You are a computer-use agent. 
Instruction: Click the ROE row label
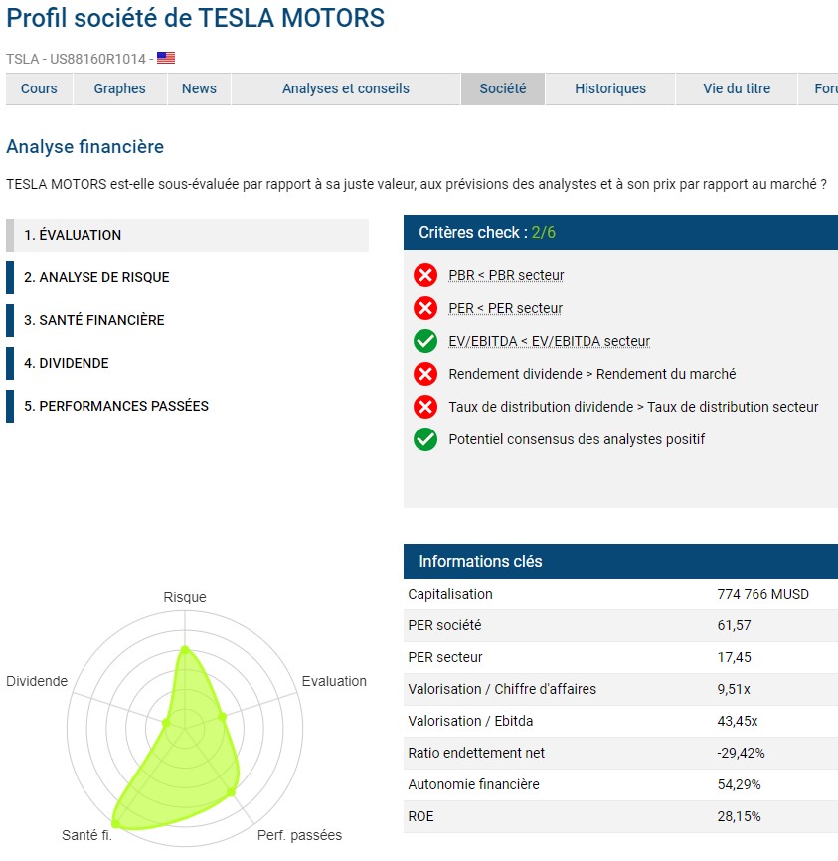[421, 817]
